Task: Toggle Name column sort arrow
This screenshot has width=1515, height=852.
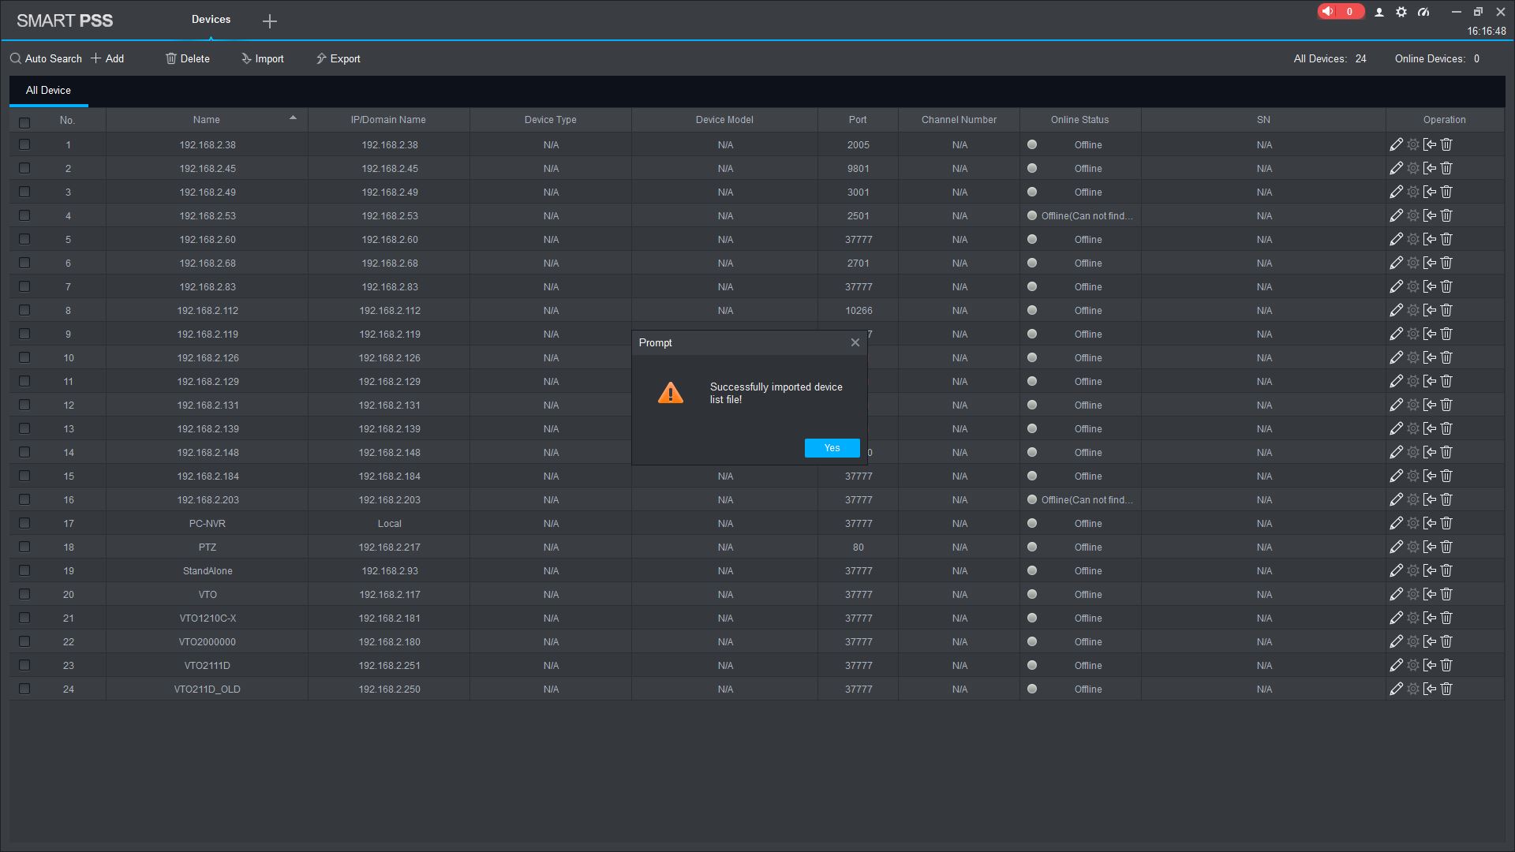Action: tap(293, 118)
